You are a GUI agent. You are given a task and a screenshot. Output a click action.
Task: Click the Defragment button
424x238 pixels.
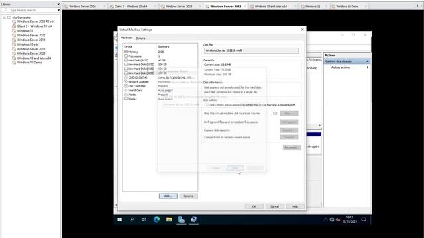click(x=289, y=122)
